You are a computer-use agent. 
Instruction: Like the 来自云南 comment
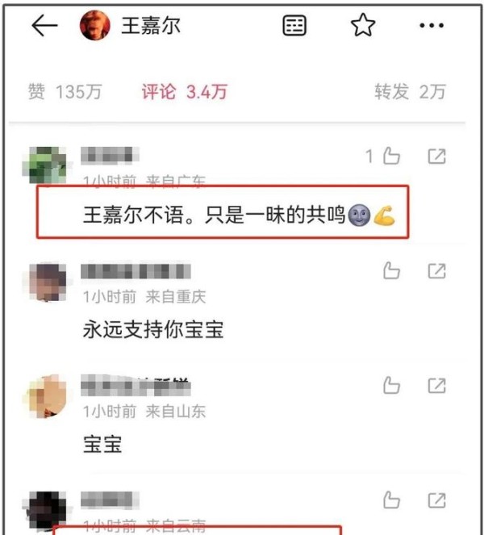[x=391, y=500]
